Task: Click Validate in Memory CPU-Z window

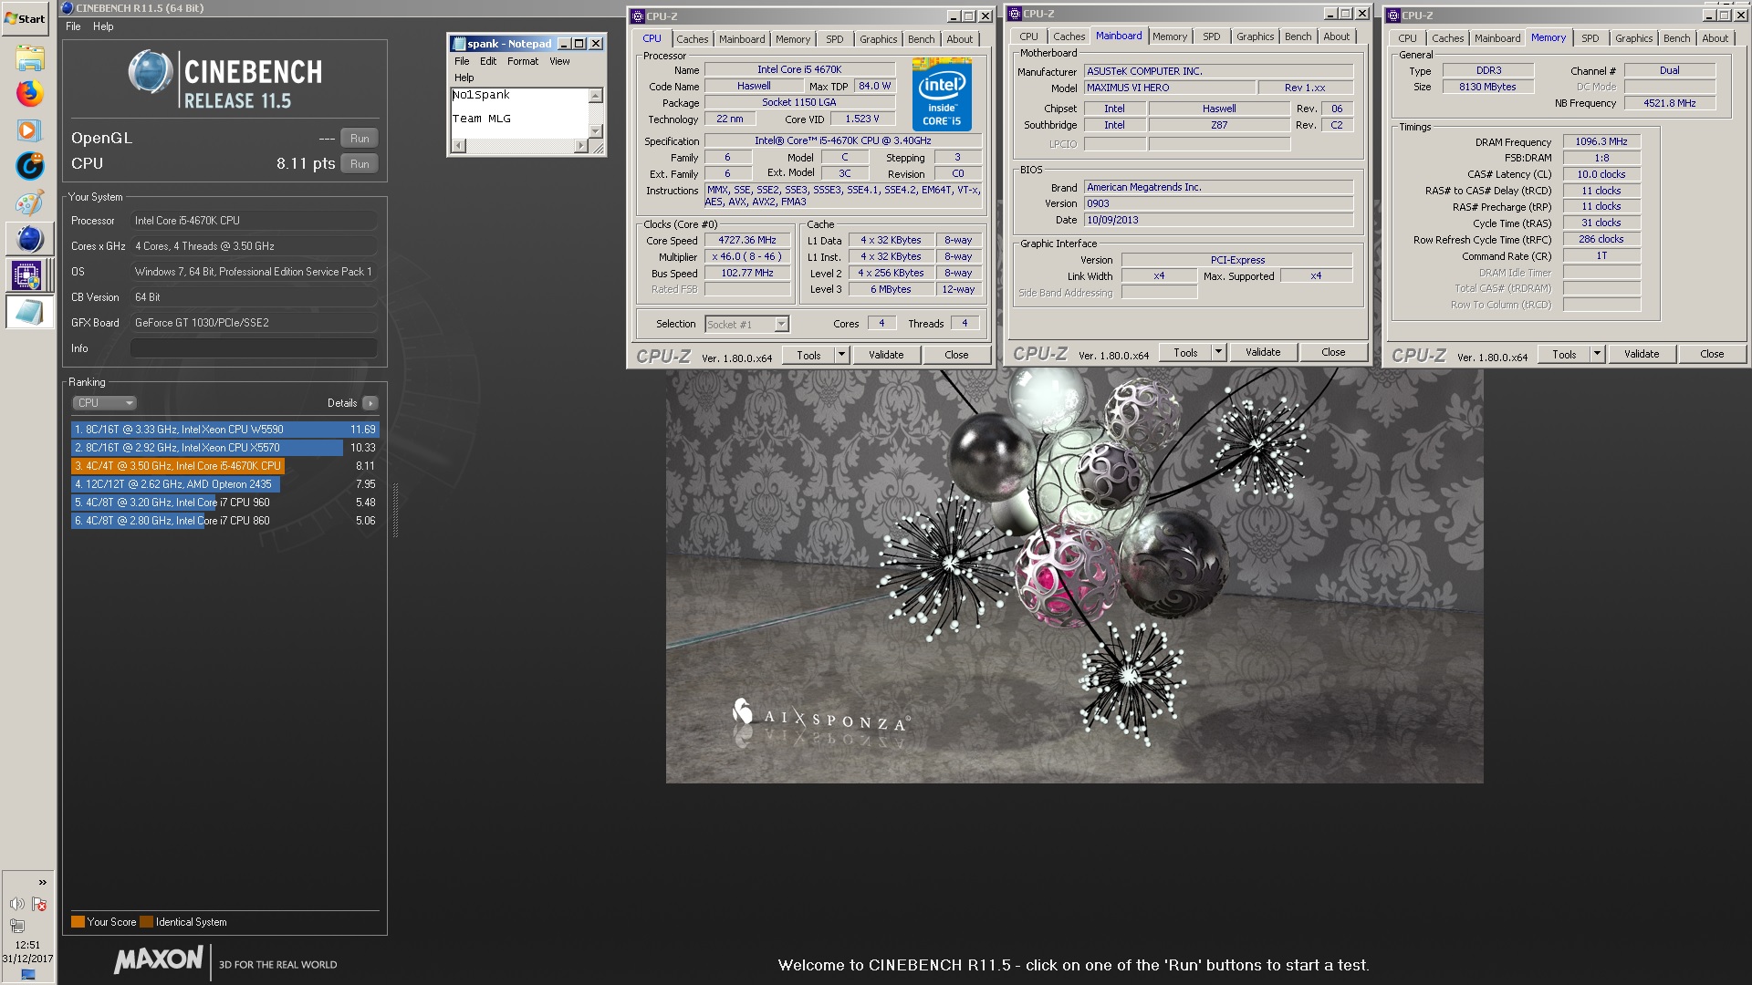Action: [1642, 354]
